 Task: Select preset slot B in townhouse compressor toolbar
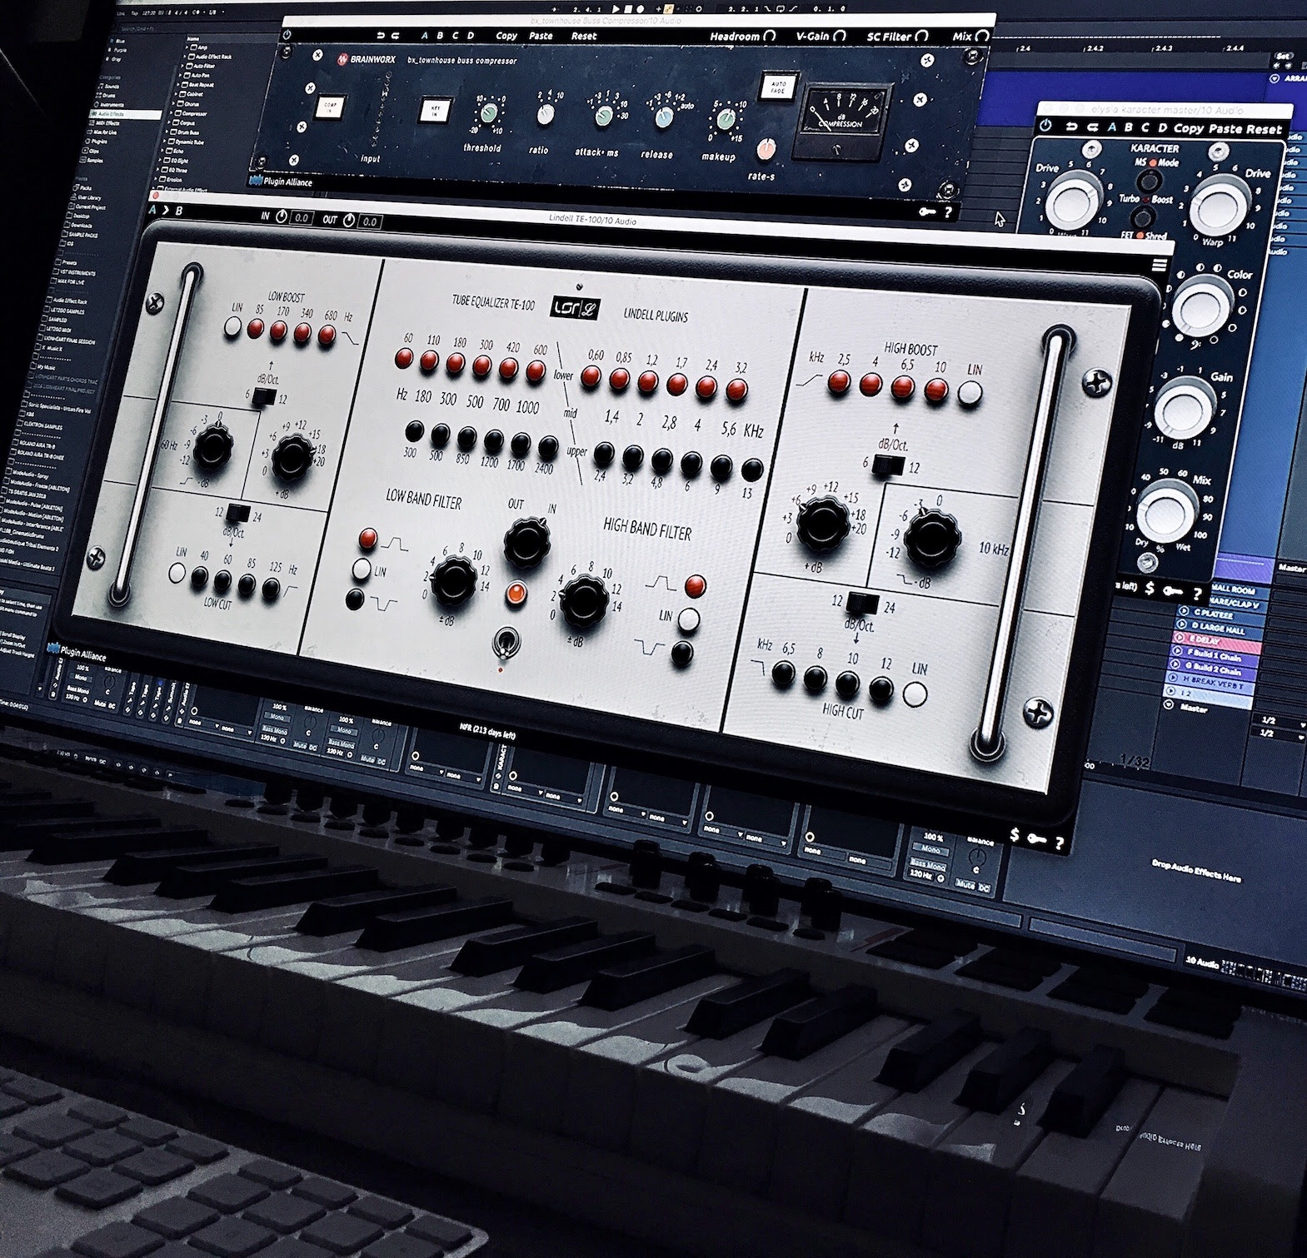[x=440, y=36]
